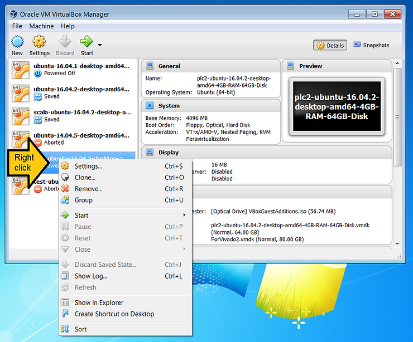Click the Base Memory value 4096 MB
The width and height of the screenshot is (413, 342).
pos(197,118)
